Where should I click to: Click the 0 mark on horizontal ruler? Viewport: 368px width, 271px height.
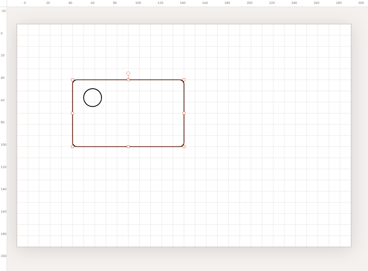click(25, 3)
